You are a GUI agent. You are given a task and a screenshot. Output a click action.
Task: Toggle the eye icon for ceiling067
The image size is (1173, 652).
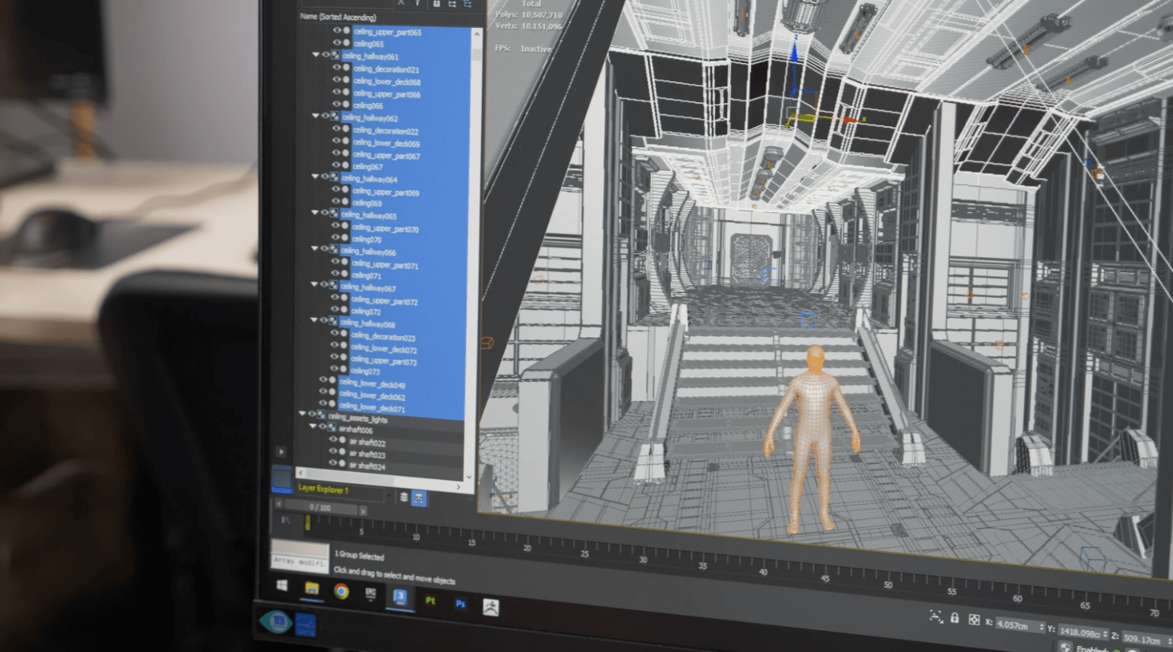[336, 165]
